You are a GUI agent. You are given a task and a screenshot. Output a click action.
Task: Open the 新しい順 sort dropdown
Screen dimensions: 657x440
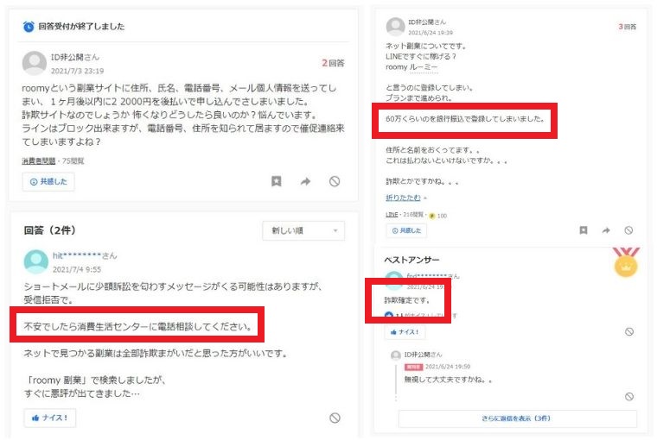303,230
